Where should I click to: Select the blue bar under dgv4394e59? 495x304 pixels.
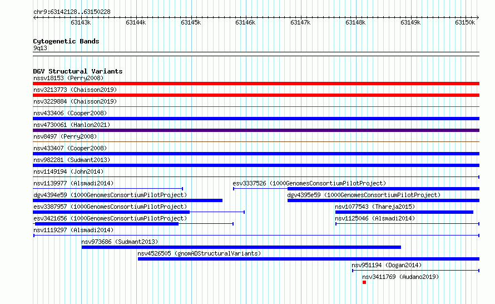127,200
